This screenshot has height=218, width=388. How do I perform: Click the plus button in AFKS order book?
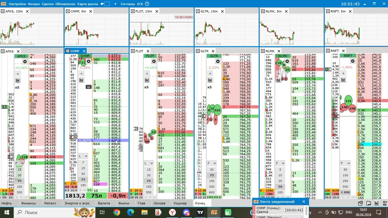[x=18, y=74]
